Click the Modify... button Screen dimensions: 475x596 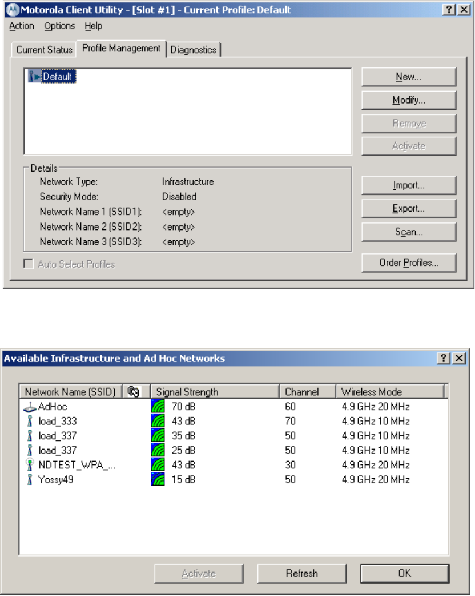(409, 100)
